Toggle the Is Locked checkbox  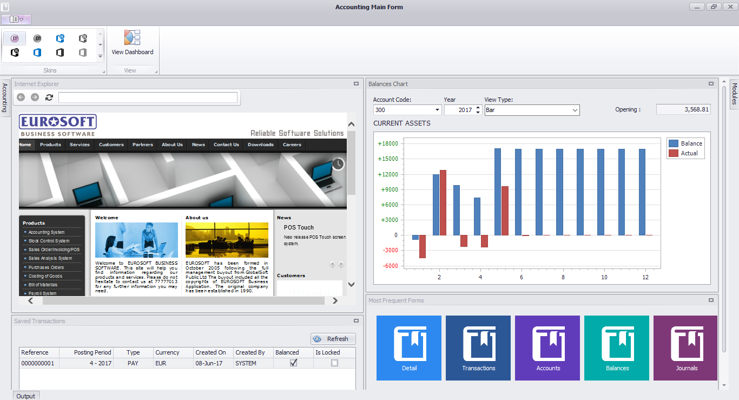[334, 363]
